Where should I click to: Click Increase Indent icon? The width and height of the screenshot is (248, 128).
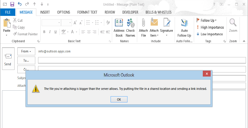(108, 32)
